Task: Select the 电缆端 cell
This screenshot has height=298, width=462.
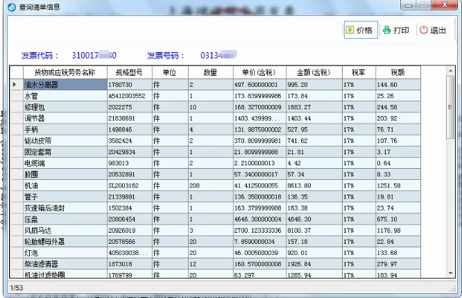Action: (x=65, y=163)
